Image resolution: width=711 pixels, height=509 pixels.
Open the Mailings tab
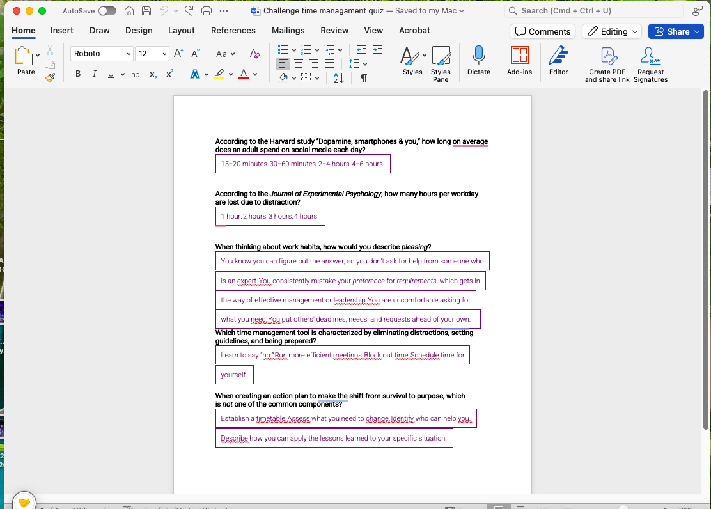pos(288,31)
